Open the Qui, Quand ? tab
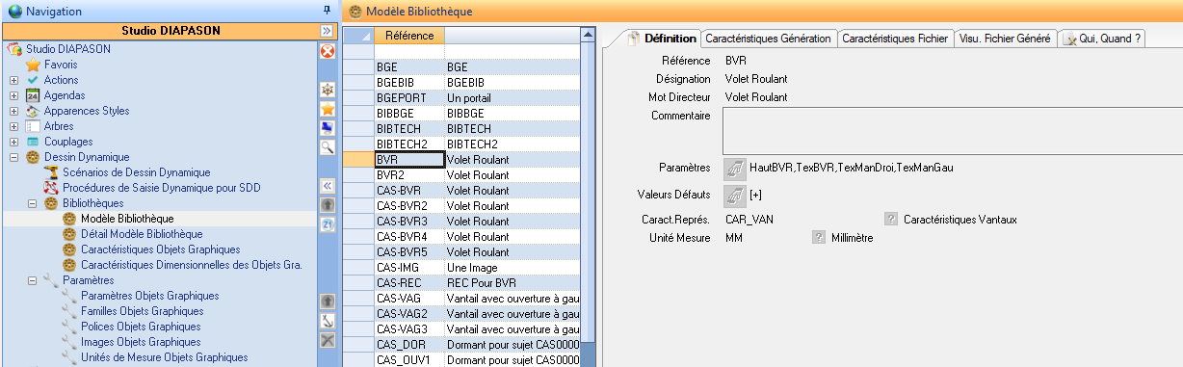1183x367 pixels. coord(1104,39)
